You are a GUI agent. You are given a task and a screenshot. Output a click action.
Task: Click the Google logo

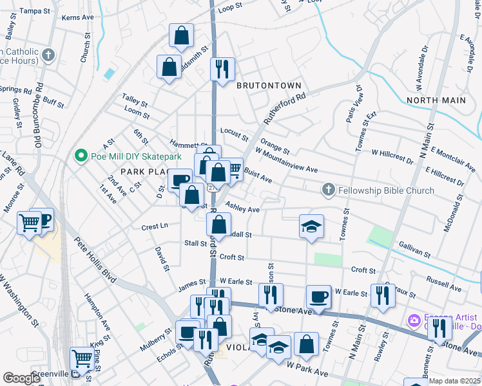[22, 378]
